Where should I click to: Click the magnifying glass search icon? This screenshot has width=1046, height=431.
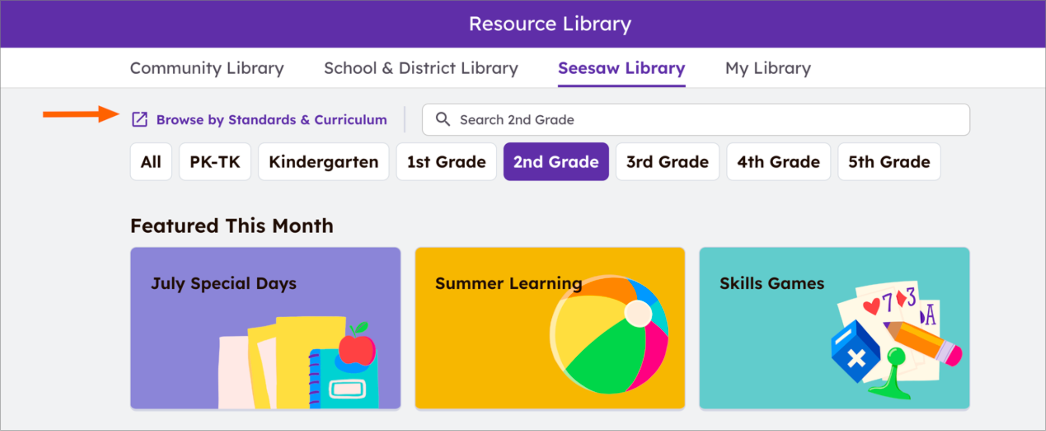[x=443, y=119]
